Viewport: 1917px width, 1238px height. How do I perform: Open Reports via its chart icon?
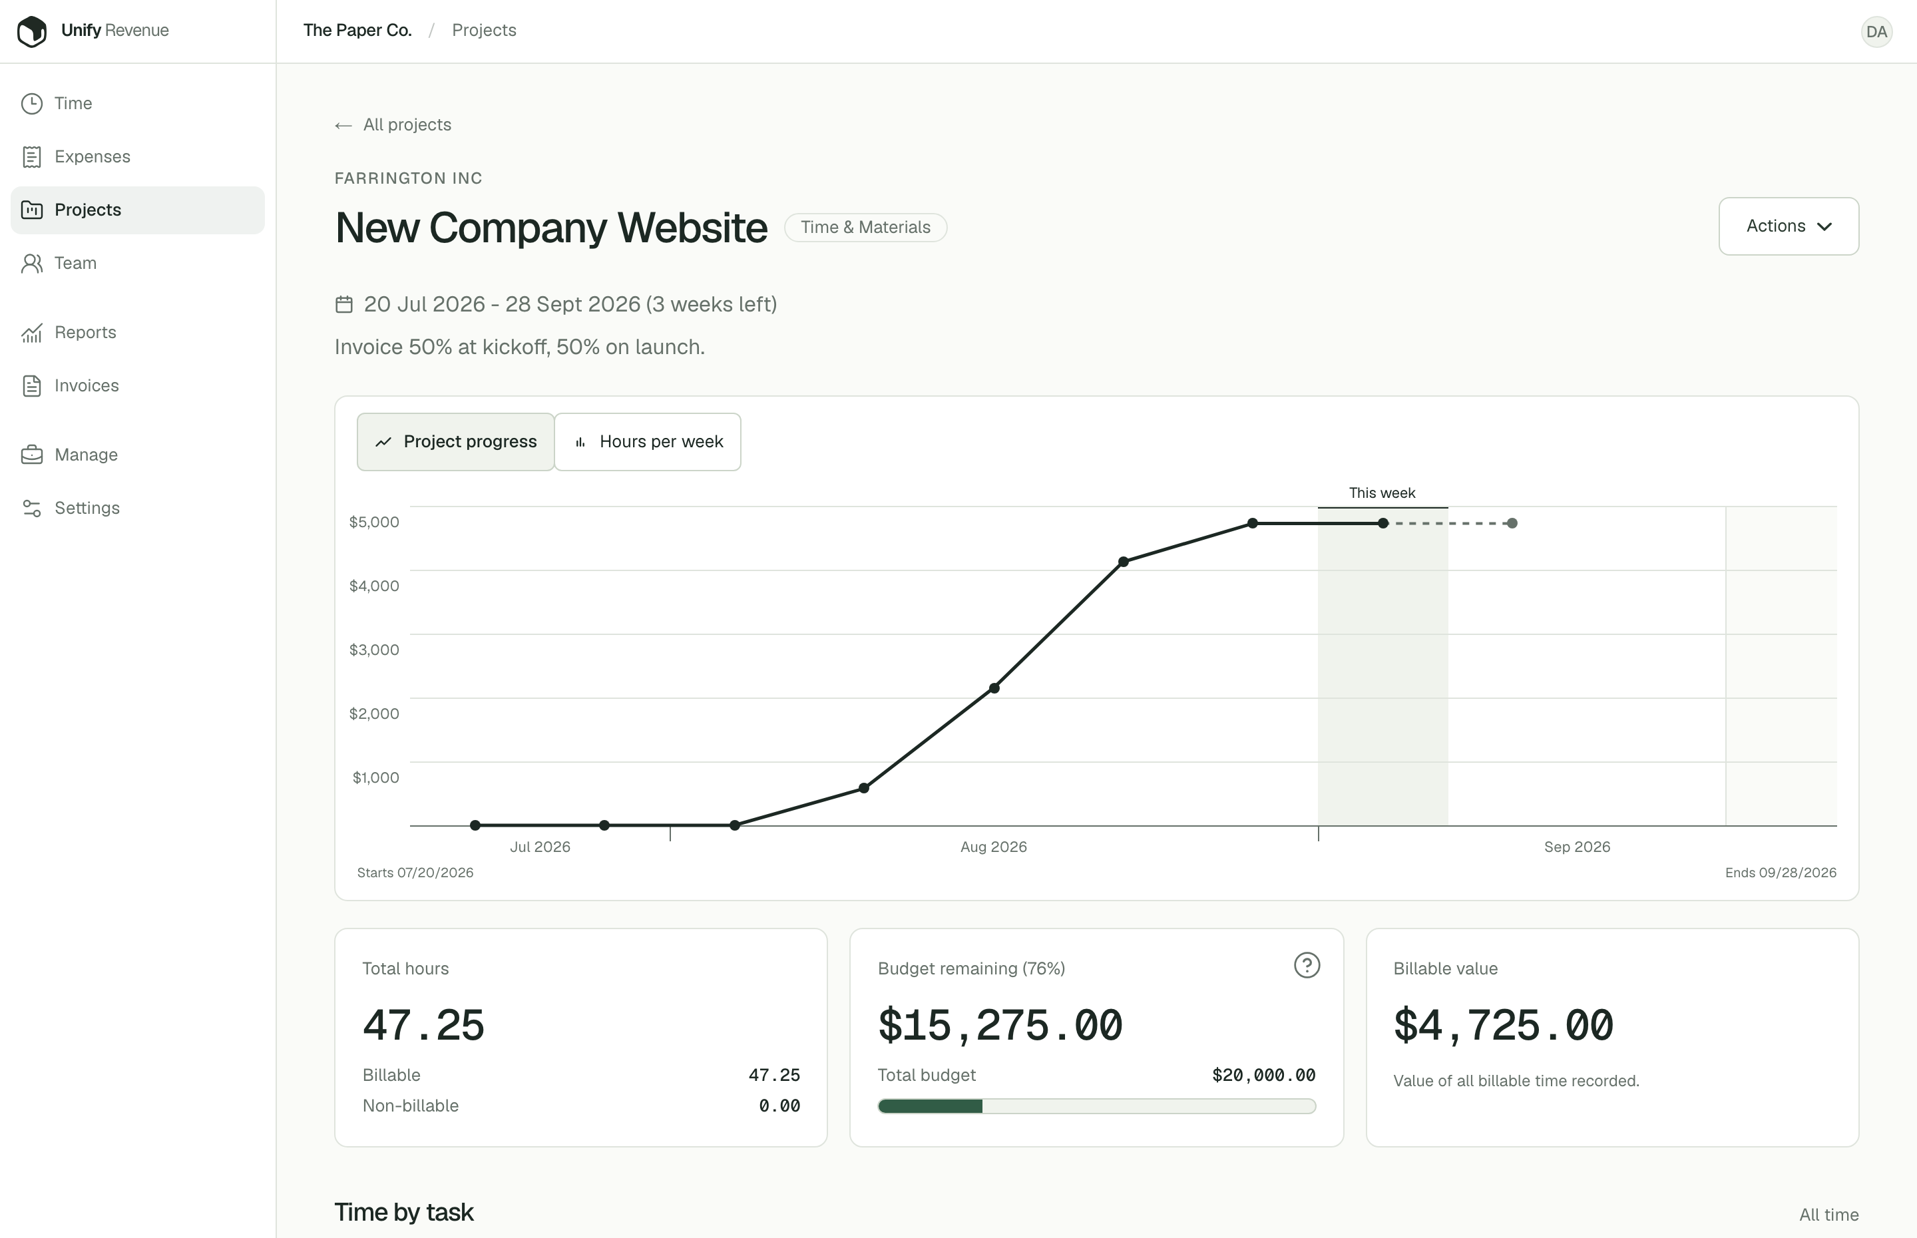coord(31,333)
